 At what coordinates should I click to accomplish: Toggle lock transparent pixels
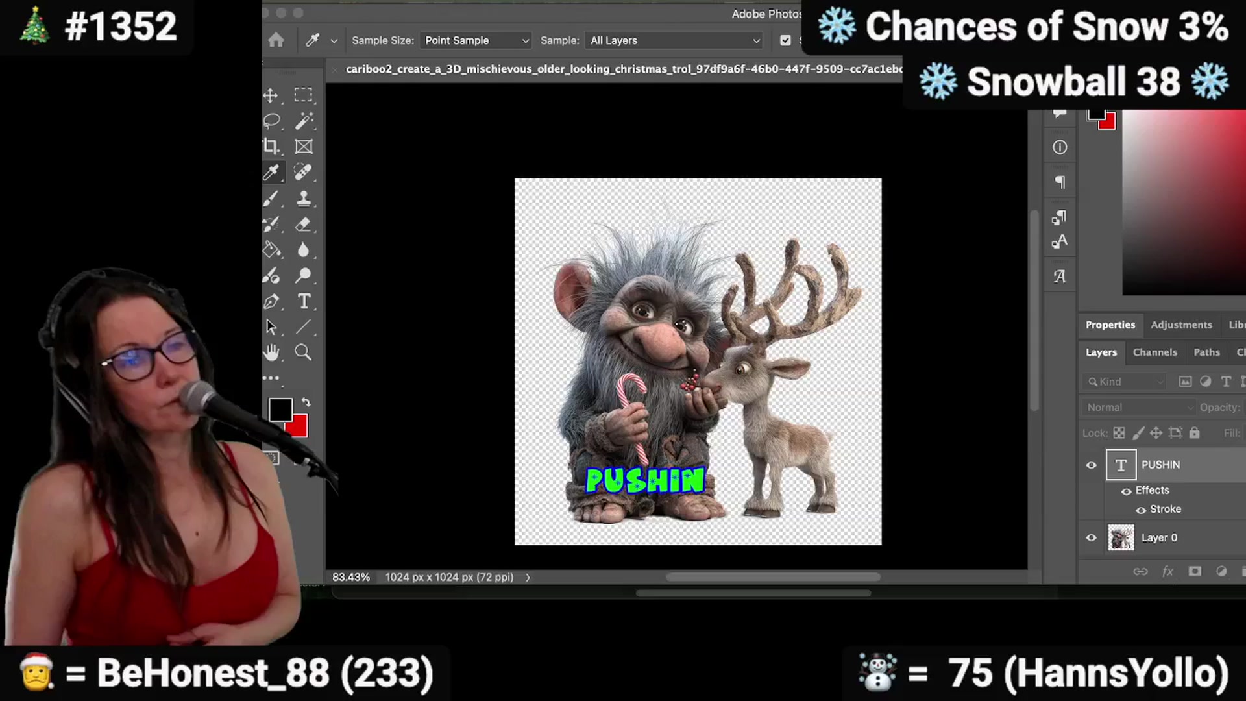pos(1119,433)
